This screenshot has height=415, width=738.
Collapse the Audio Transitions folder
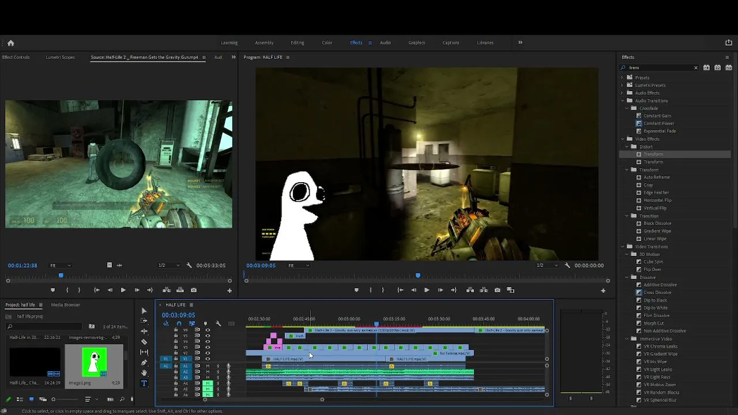(622, 100)
